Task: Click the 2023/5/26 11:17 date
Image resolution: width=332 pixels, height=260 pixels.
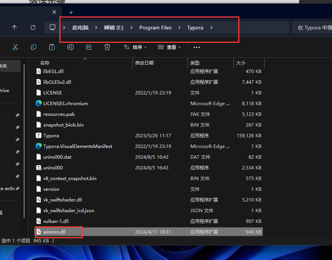Action: coord(153,135)
